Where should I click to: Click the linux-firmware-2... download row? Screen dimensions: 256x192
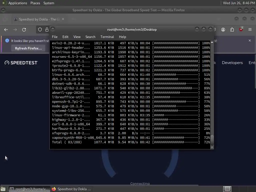pos(131,115)
